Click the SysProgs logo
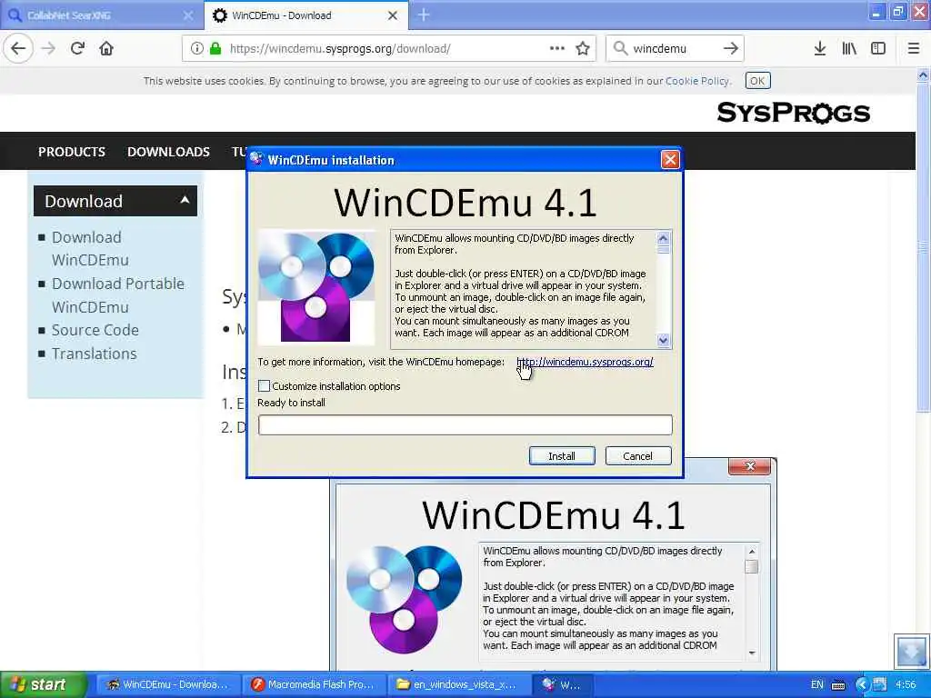Image resolution: width=931 pixels, height=698 pixels. coord(793,112)
